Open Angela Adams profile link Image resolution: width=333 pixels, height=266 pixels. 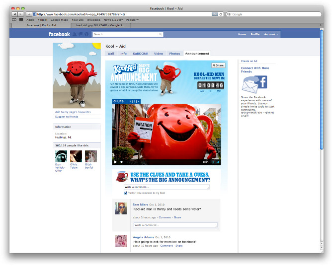click(143, 237)
